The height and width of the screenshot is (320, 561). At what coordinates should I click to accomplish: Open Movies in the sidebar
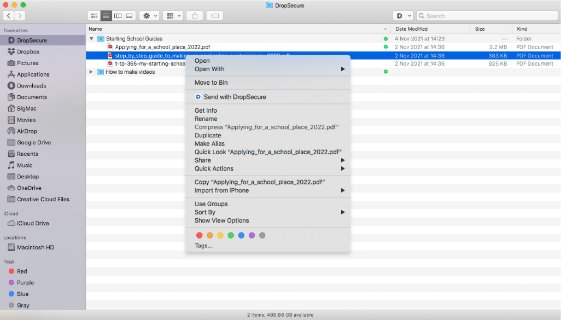pos(43,120)
